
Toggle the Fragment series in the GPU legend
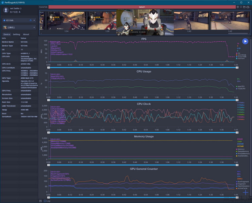(x=241, y=184)
